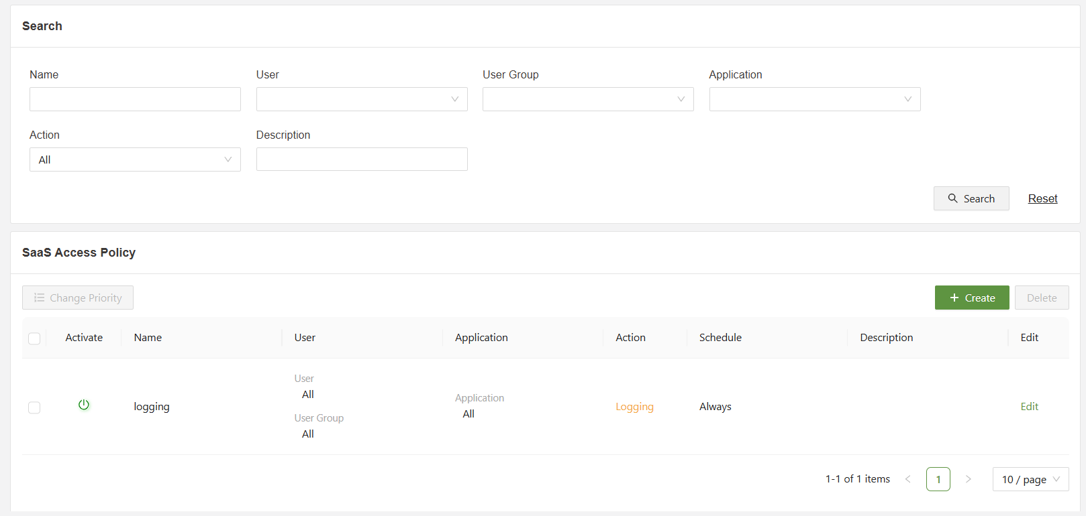This screenshot has width=1086, height=516.
Task: Expand the User Group dropdown
Action: click(x=587, y=99)
